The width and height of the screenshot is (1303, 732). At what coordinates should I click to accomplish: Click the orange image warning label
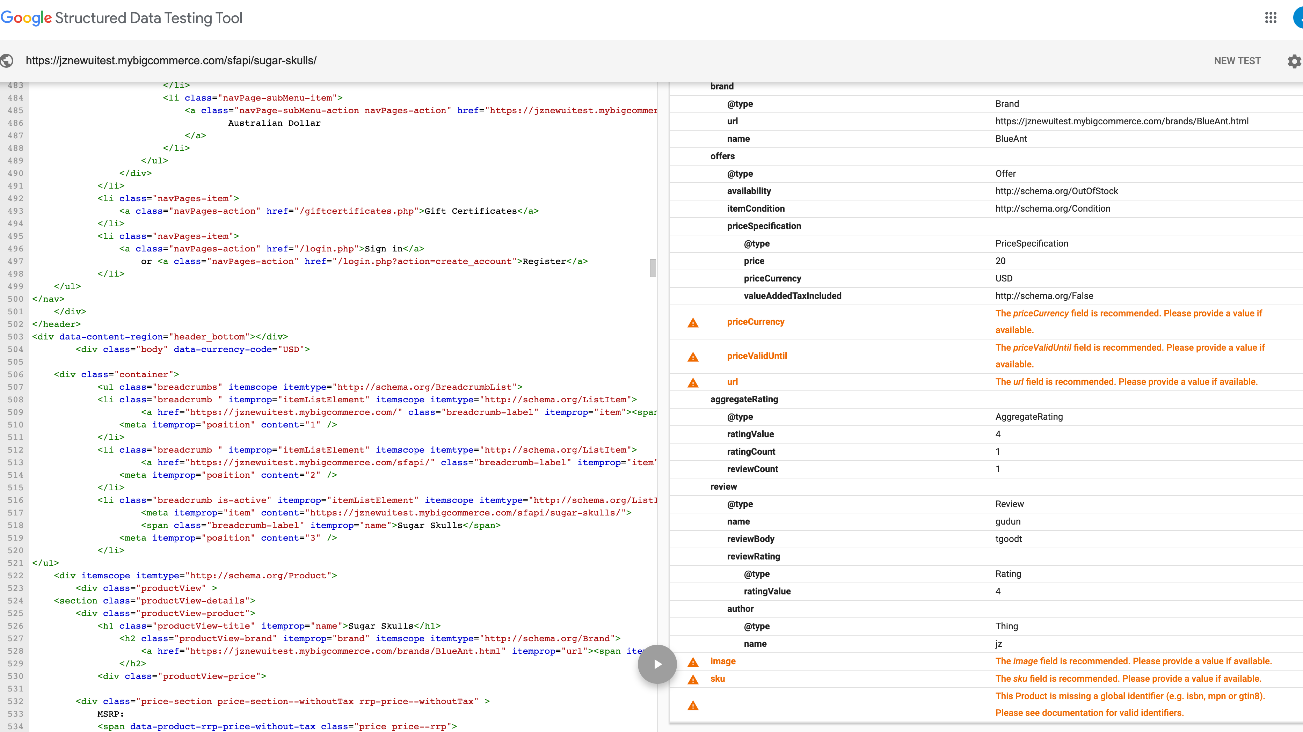pyautogui.click(x=723, y=661)
